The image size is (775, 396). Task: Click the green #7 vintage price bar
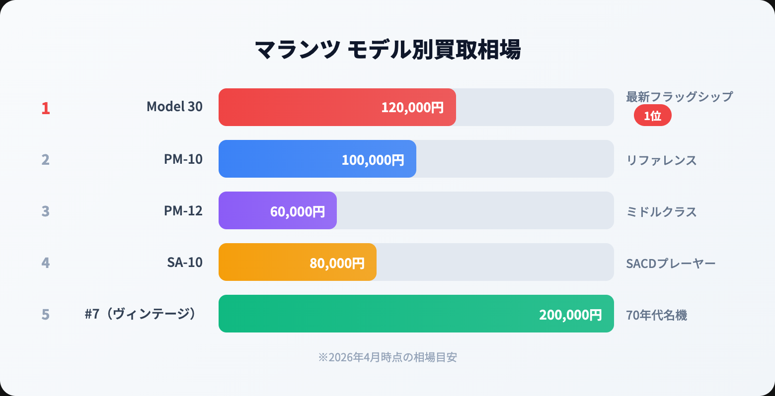[x=416, y=314]
